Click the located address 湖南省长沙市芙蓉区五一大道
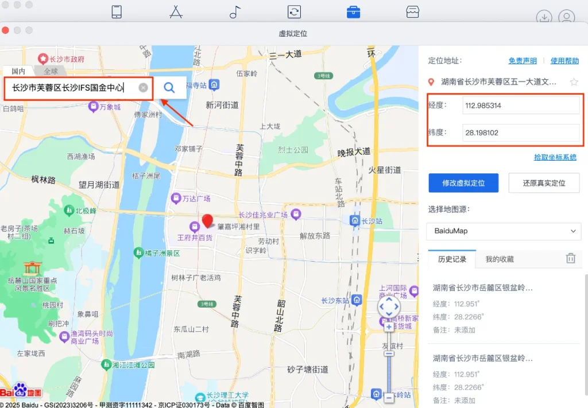This screenshot has height=408, width=588. (498, 81)
